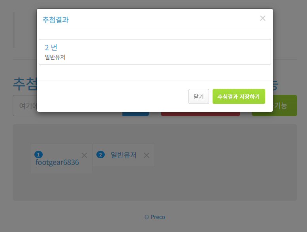Close the 추첨결과 dialog with X icon

point(263,18)
